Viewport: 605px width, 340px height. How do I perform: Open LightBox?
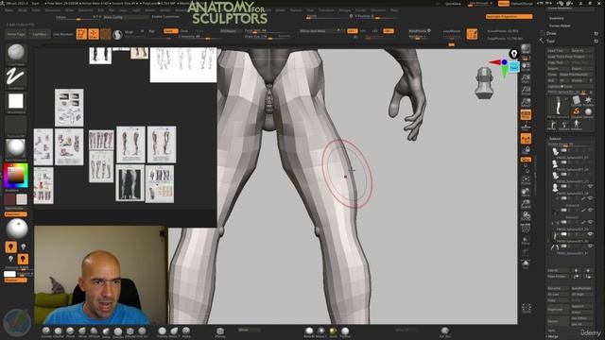[40, 34]
